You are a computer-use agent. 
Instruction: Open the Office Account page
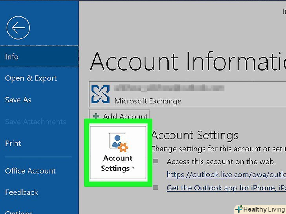pyautogui.click(x=31, y=171)
